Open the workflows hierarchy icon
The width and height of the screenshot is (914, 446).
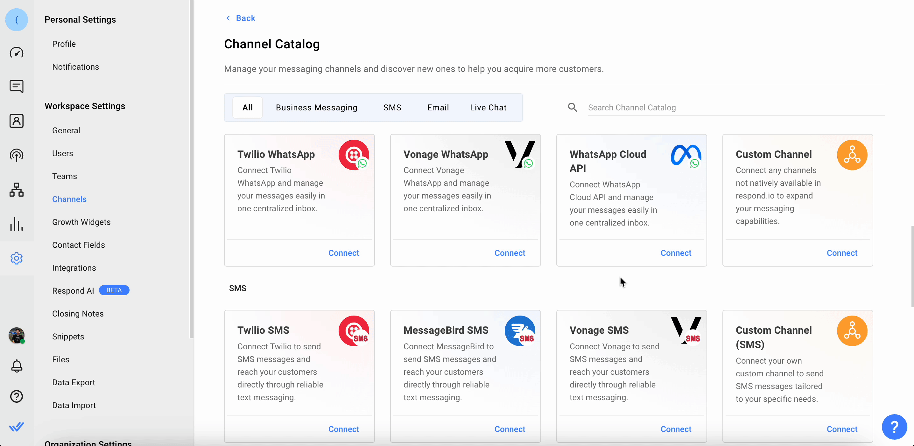(16, 190)
